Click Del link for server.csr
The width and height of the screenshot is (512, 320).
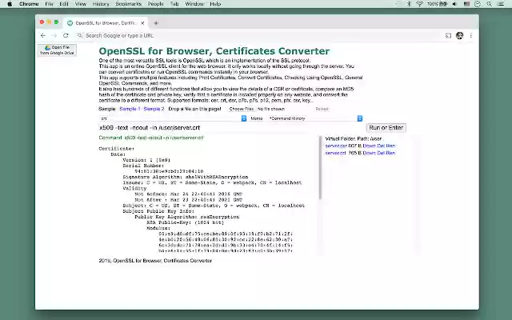381,146
